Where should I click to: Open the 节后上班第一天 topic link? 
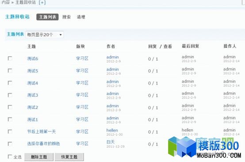coord(42,132)
